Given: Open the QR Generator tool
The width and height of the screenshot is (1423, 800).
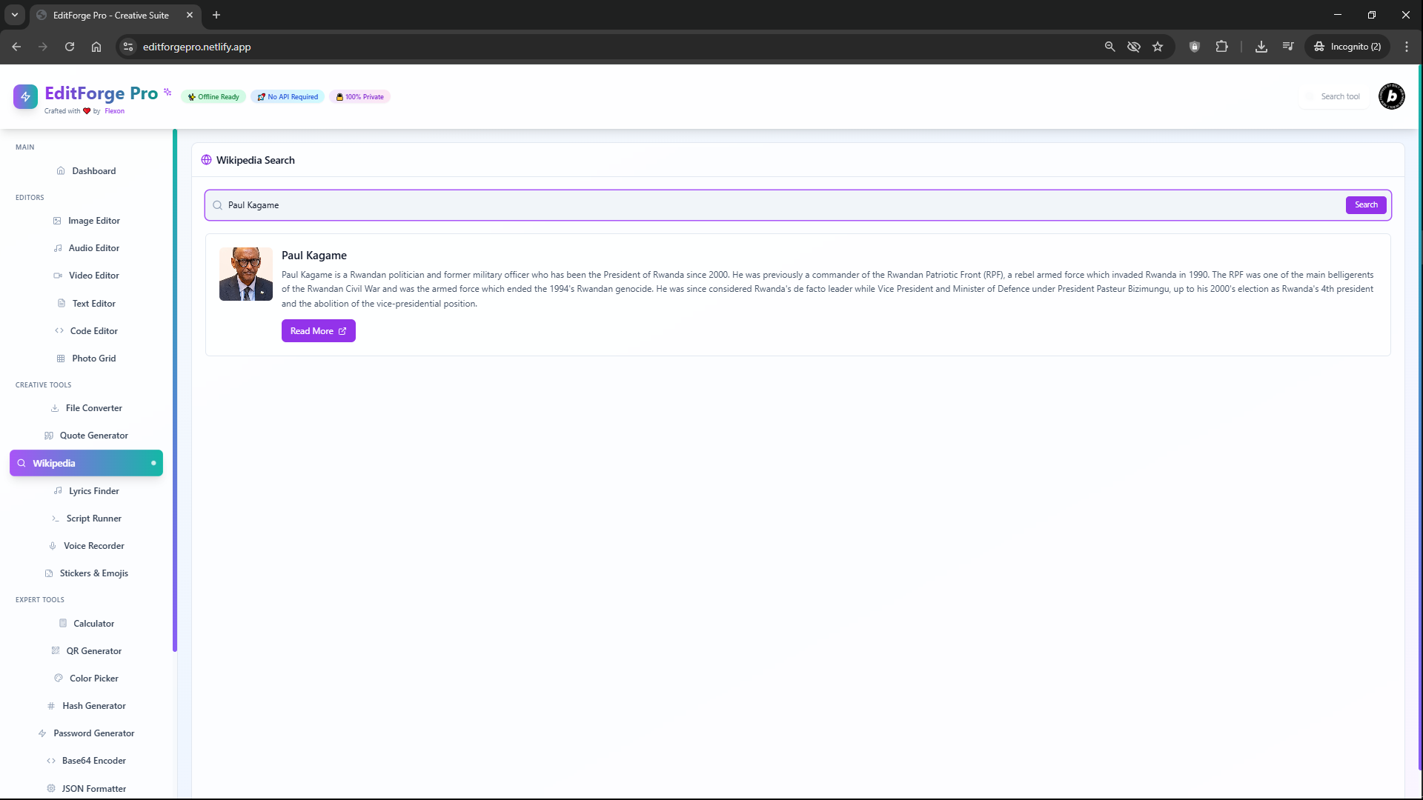Looking at the screenshot, I should point(93,651).
